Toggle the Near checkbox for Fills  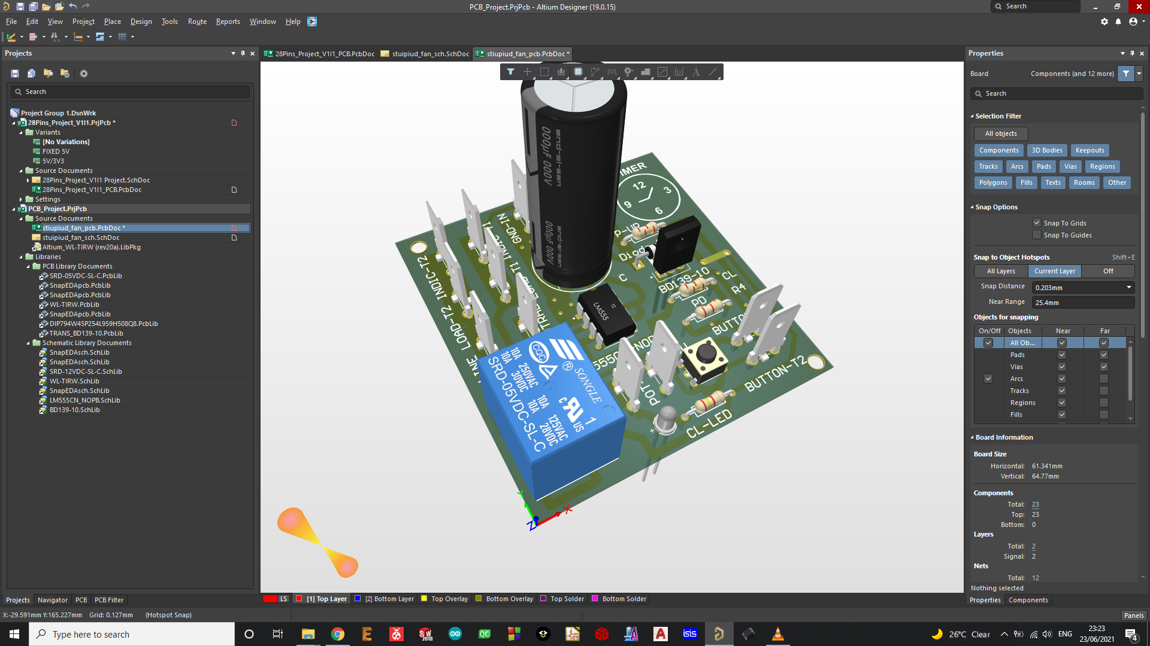(x=1062, y=415)
